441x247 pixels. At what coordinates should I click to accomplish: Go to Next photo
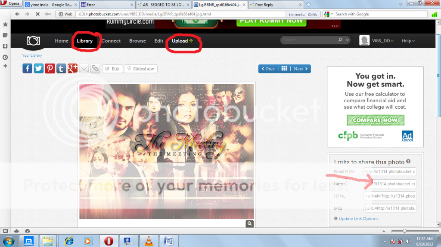click(x=301, y=69)
